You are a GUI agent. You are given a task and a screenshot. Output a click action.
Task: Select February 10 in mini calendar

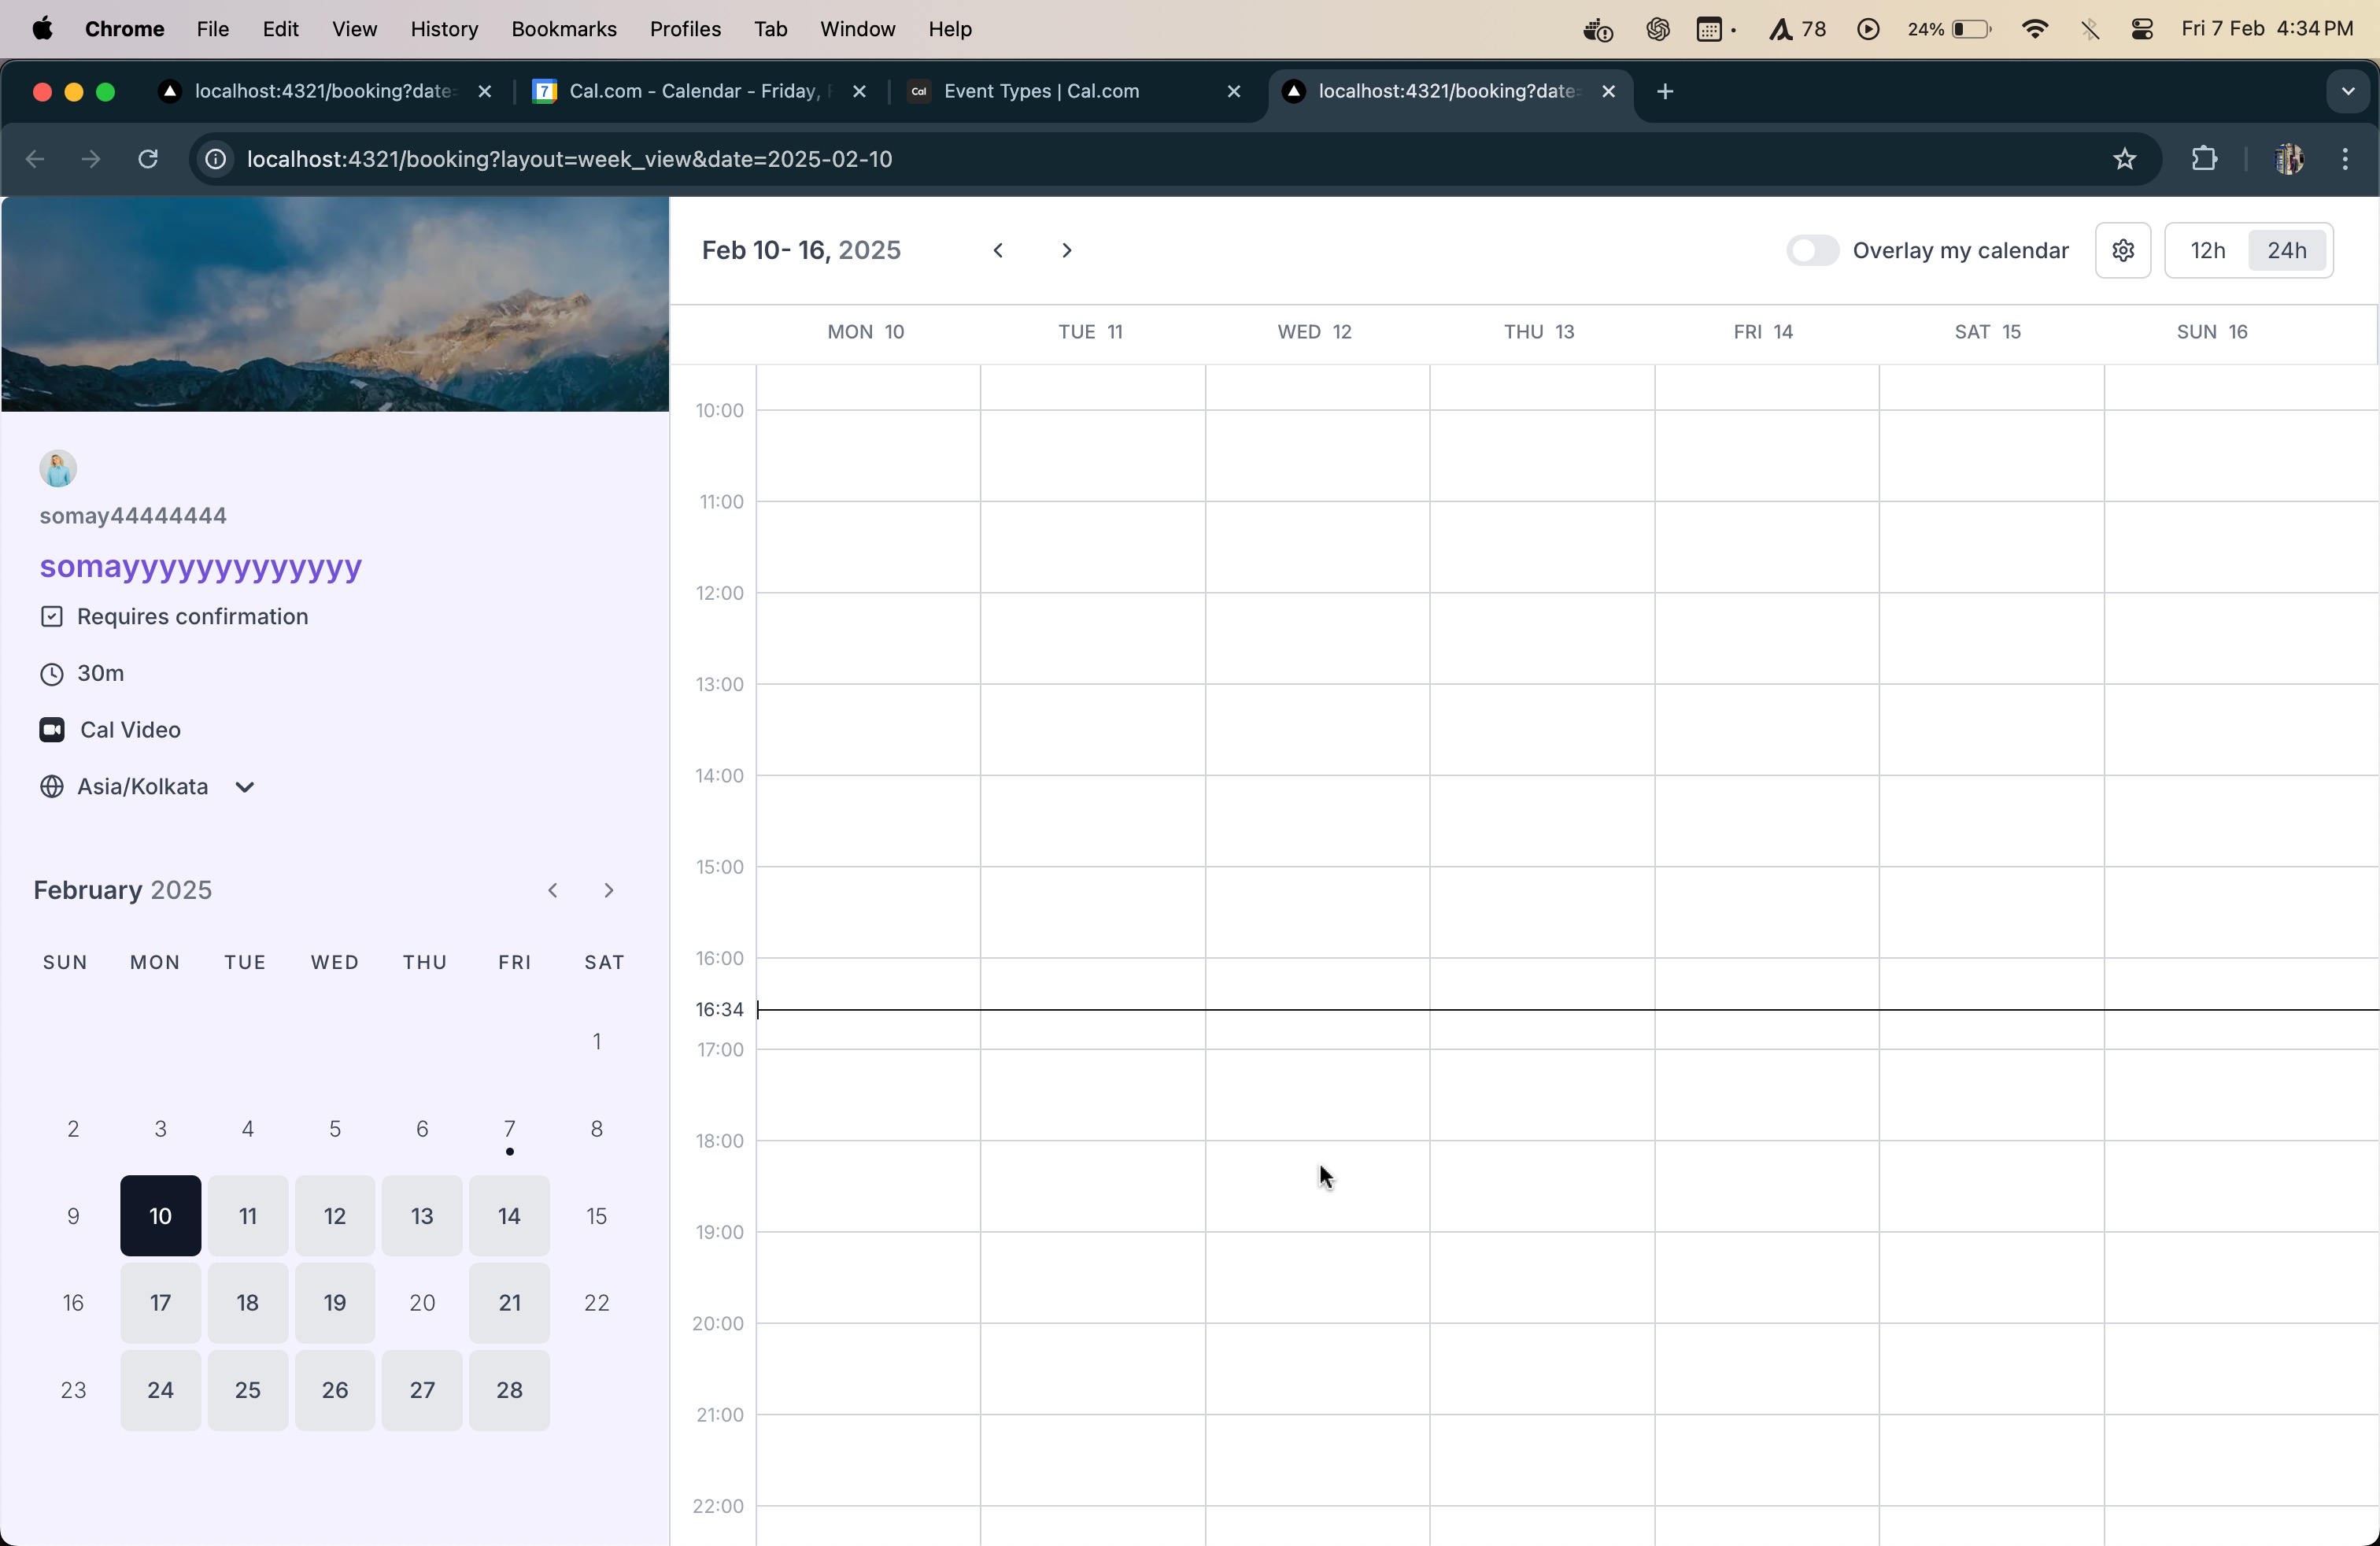(161, 1216)
